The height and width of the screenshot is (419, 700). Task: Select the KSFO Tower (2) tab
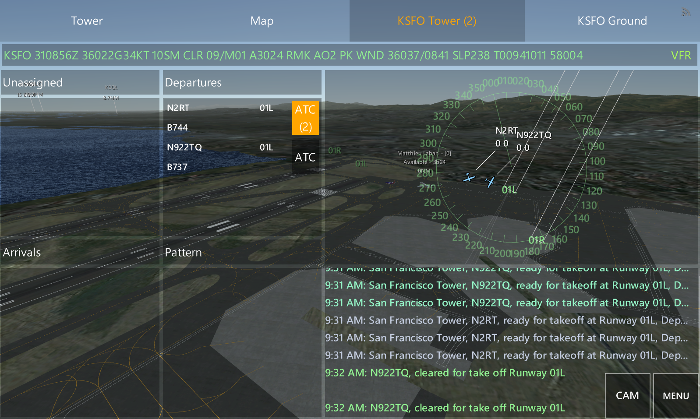[437, 21]
